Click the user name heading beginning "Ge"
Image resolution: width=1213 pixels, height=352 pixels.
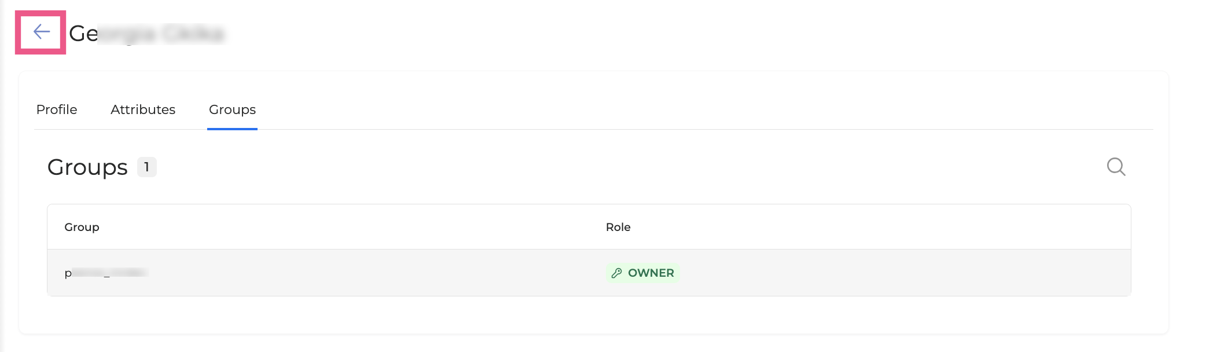point(146,34)
